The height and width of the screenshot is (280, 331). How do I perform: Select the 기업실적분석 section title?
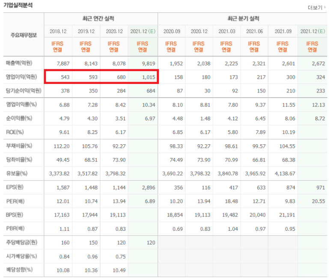[18, 6]
